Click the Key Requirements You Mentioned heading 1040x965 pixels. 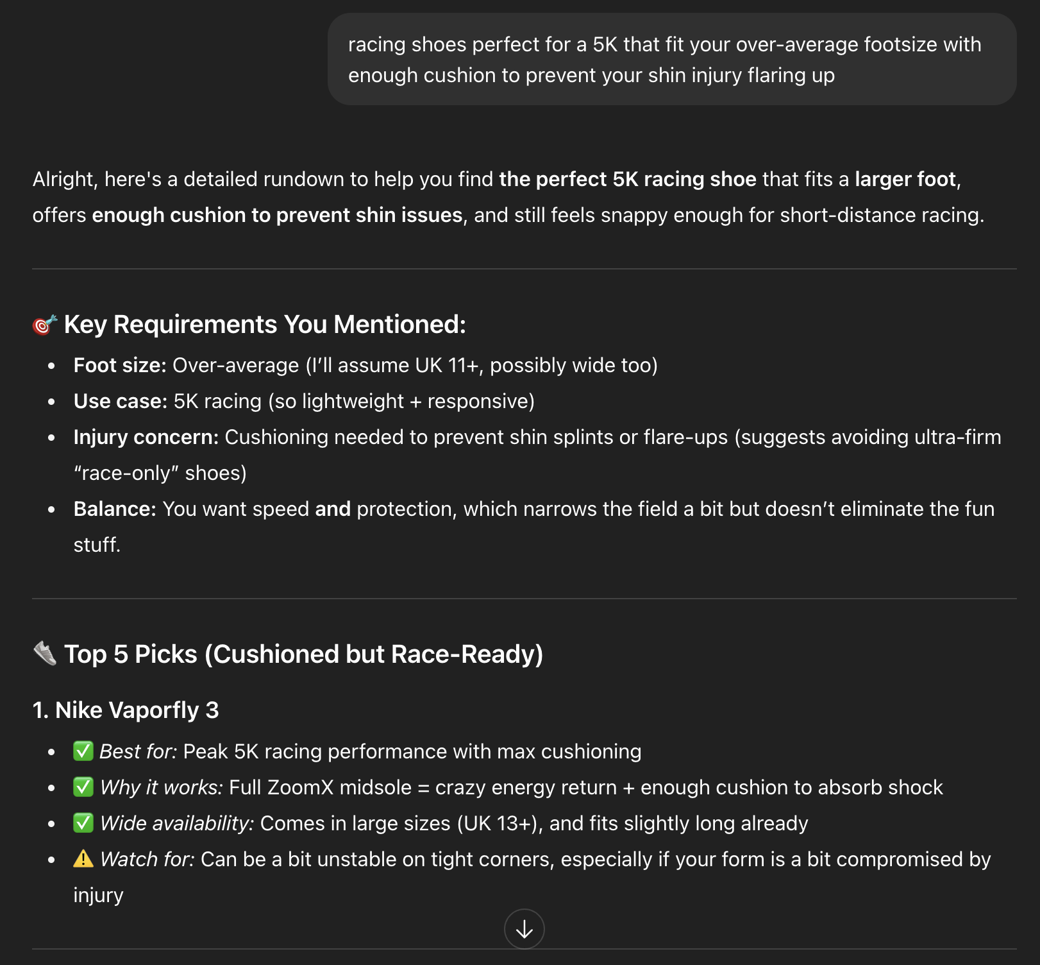pyautogui.click(x=265, y=325)
